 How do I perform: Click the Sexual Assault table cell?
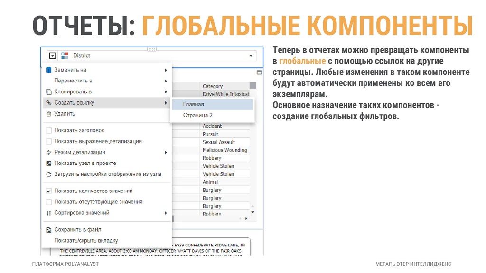pos(224,142)
